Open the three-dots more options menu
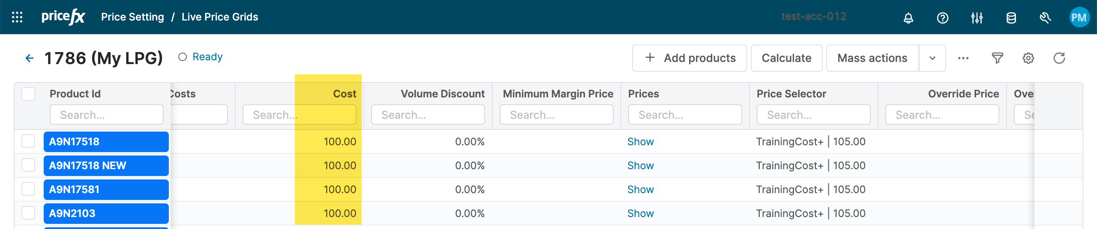Image resolution: width=1097 pixels, height=229 pixels. pos(963,58)
